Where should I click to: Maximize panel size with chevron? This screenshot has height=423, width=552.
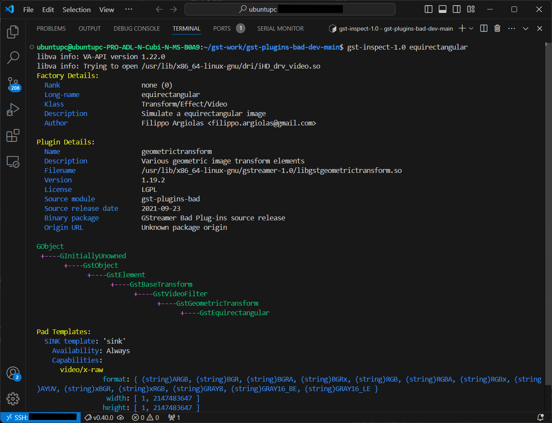coord(525,28)
